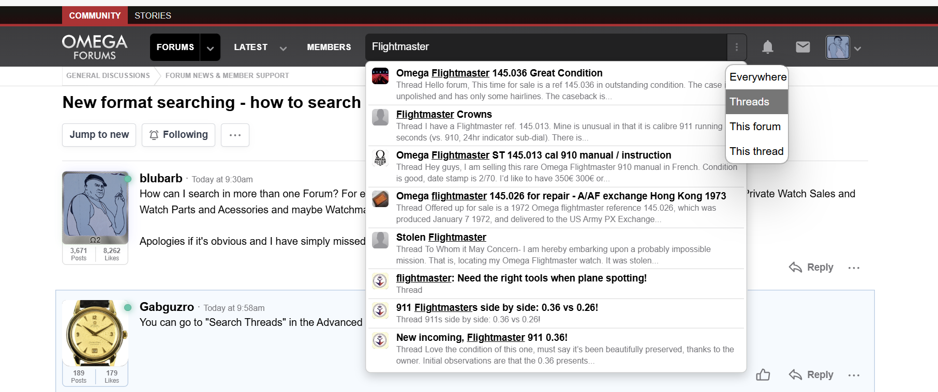Open more options dots on blubarb's post
This screenshot has width=938, height=392.
coord(854,268)
